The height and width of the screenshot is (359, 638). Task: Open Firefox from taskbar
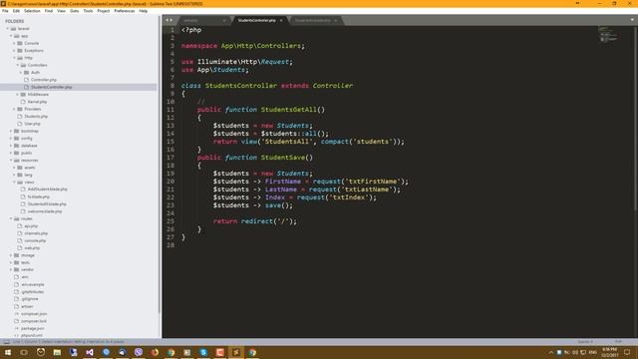point(155,352)
